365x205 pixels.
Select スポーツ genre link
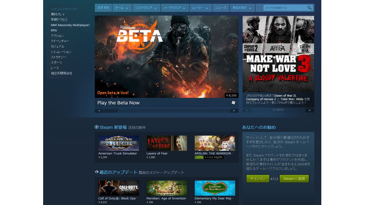[x=56, y=62]
